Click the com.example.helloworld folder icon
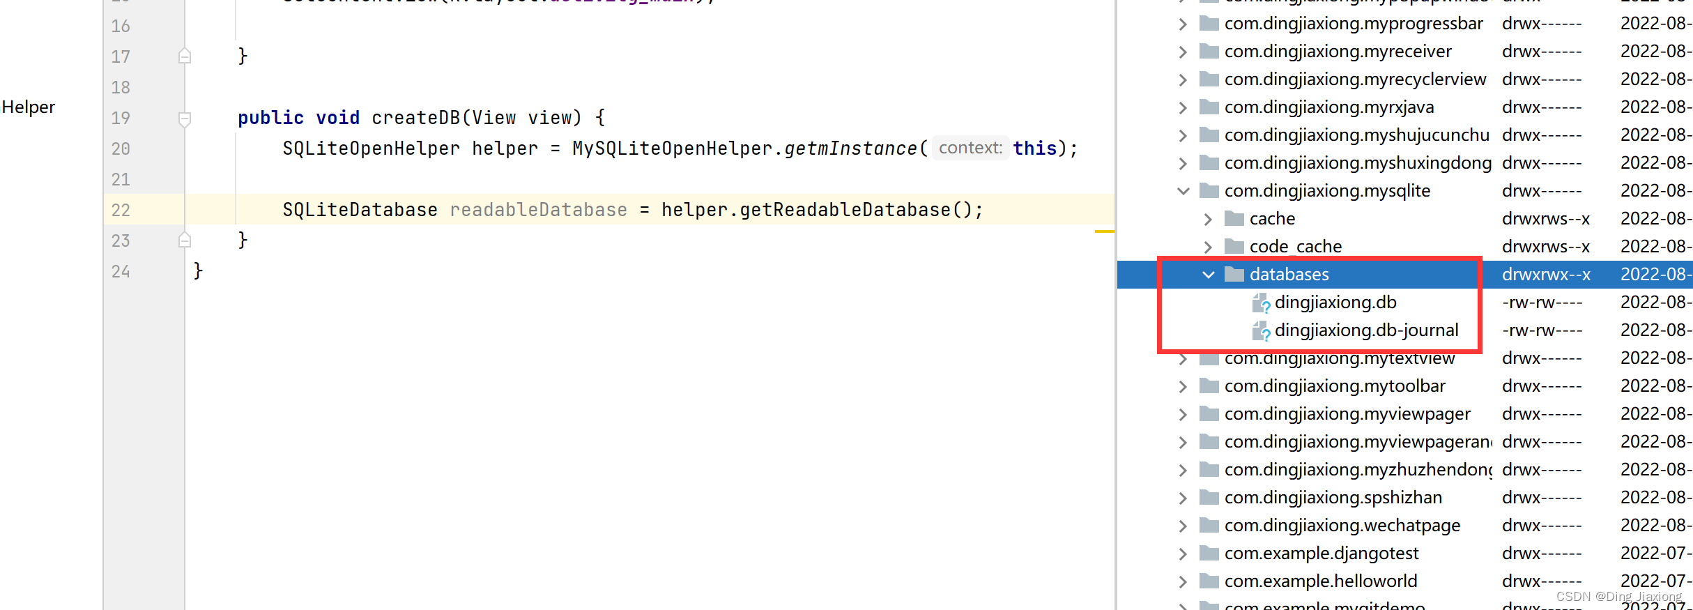The height and width of the screenshot is (610, 1693). [x=1209, y=581]
